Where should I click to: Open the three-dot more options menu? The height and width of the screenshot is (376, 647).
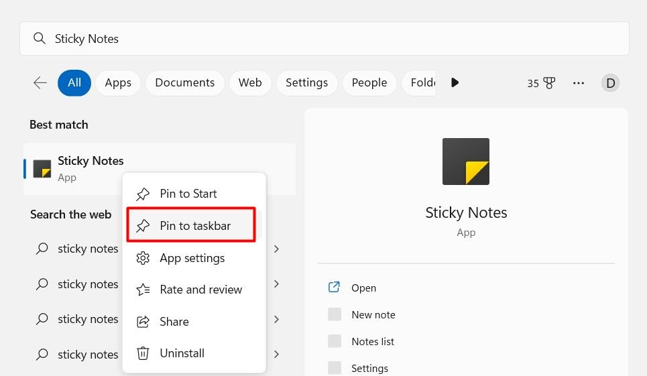(579, 83)
